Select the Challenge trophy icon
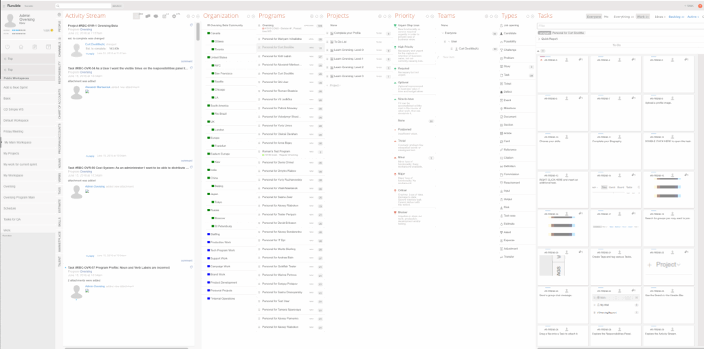The image size is (704, 349). (x=501, y=49)
